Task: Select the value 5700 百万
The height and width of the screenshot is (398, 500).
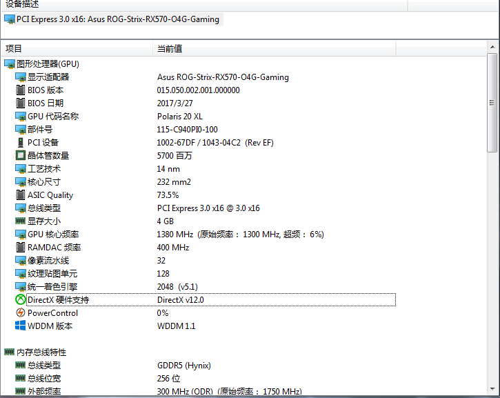Action: coord(174,156)
